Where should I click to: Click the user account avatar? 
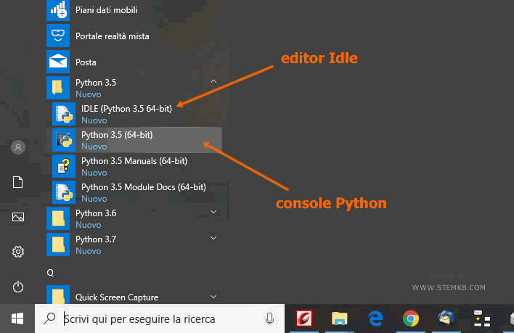pos(18,147)
